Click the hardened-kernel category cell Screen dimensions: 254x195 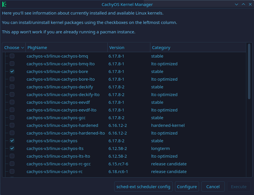tap(168, 125)
